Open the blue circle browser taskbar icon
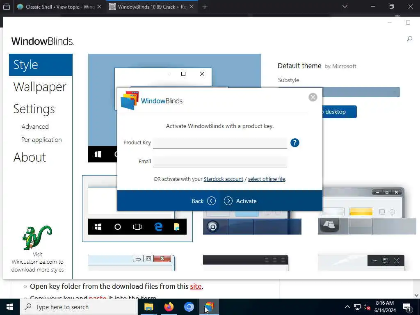The height and width of the screenshot is (315, 420). pyautogui.click(x=189, y=307)
